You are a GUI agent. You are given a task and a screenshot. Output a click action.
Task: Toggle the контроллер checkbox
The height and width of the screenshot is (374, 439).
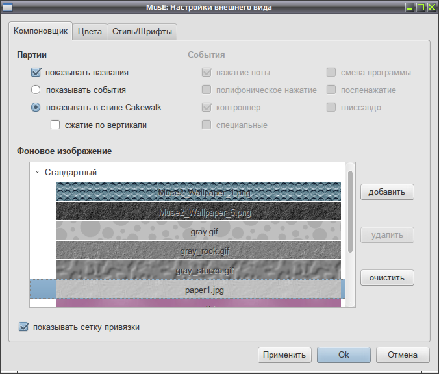(207, 108)
